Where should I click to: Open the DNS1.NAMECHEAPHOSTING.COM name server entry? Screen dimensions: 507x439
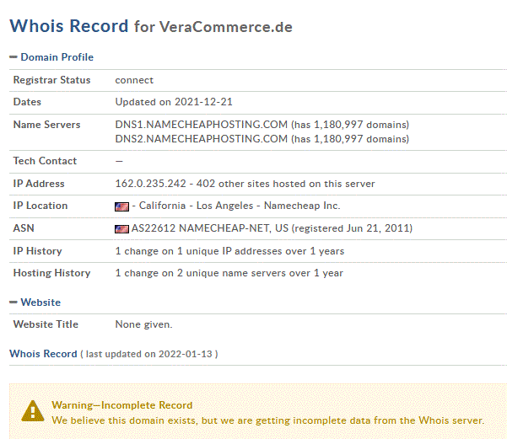(201, 125)
